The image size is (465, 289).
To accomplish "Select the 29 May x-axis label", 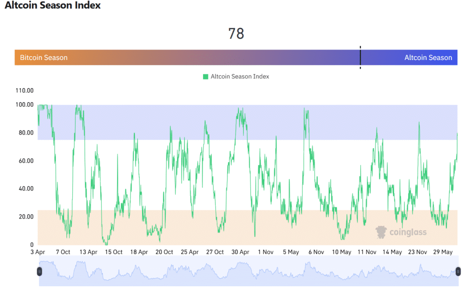I will 443,252.
